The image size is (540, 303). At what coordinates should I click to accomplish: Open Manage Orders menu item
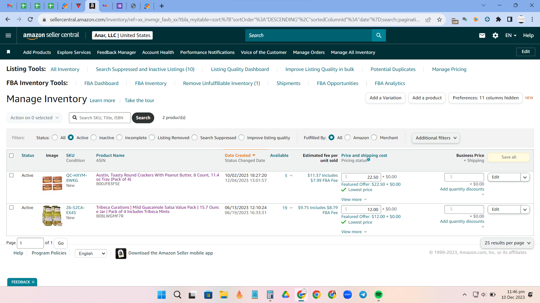coord(309,52)
